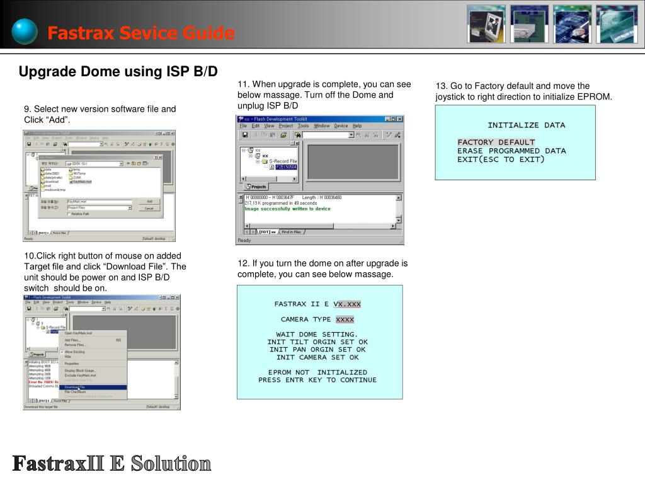Click 'Image successfully written to device' message
645x484 pixels.
tap(287, 209)
